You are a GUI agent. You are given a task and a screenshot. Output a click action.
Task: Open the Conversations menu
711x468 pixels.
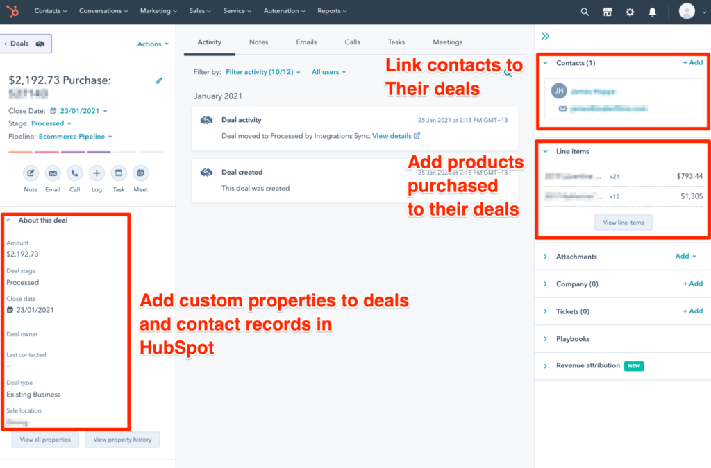[x=103, y=11]
